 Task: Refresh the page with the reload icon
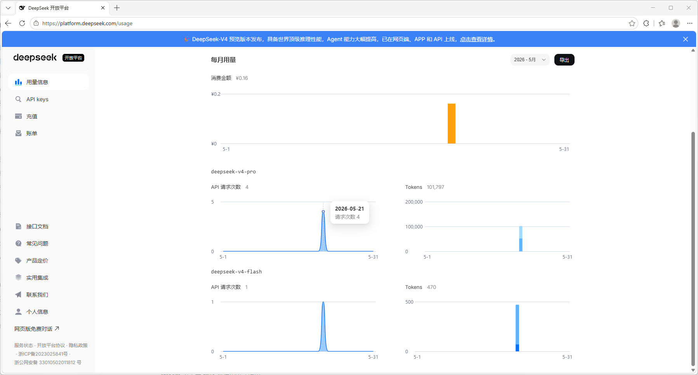click(x=22, y=23)
